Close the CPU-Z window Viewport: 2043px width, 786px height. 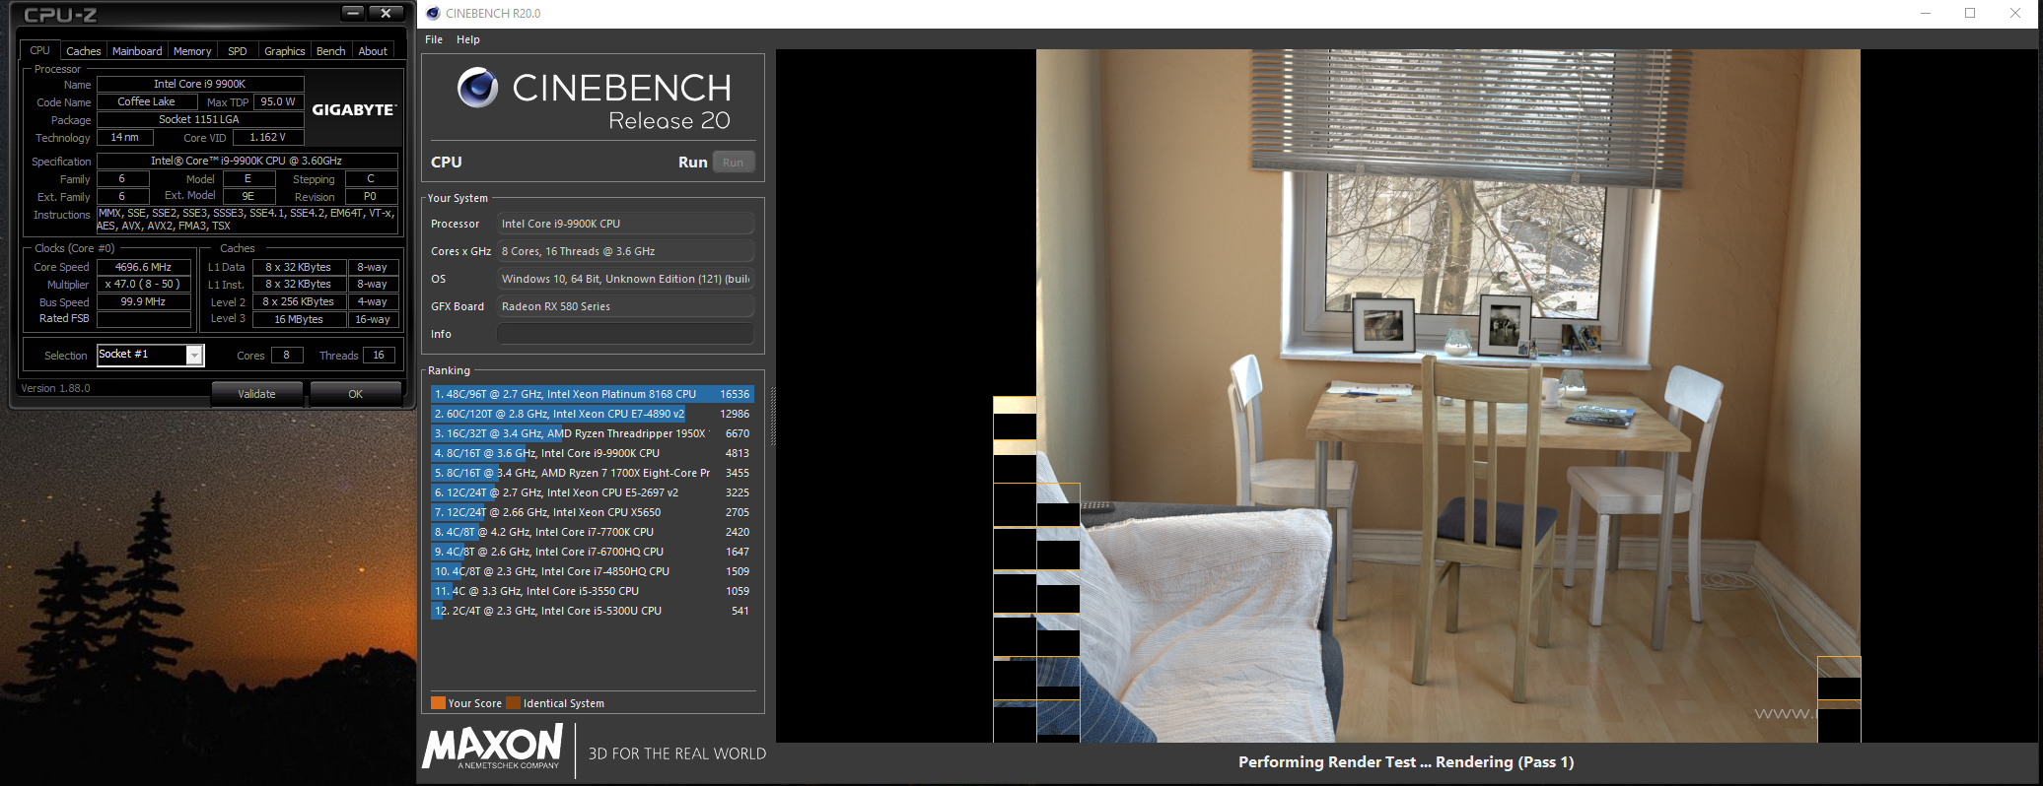point(387,13)
